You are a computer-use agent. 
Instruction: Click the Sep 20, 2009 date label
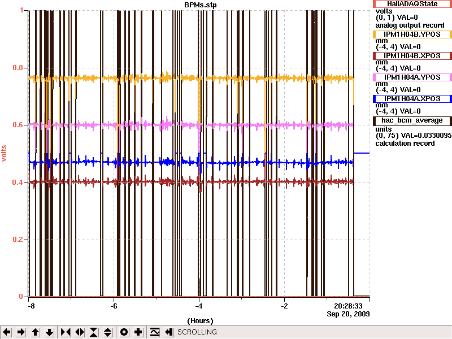pos(348,314)
